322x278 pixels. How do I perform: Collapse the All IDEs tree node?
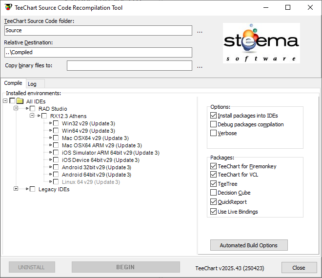5,100
